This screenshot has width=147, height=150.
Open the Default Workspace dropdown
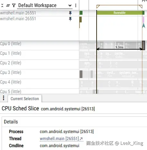(45, 5)
